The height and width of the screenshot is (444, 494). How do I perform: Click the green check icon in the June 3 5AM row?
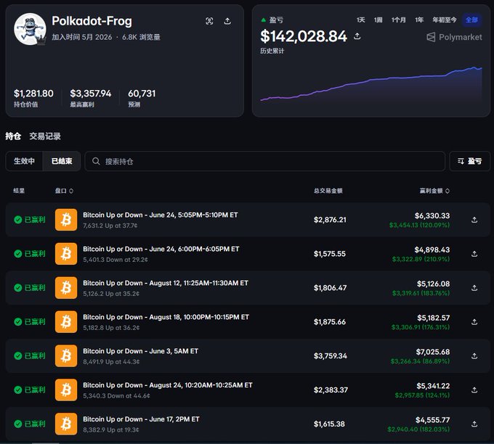pos(18,355)
